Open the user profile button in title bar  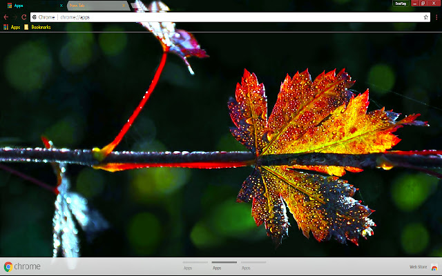tap(401, 3)
